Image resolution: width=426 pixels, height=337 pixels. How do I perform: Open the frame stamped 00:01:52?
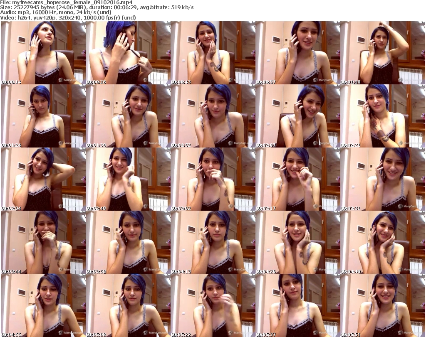point(213,116)
